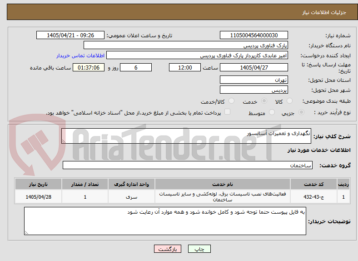
Task: Click the شهر محل تحویل label
Action: tap(331, 90)
